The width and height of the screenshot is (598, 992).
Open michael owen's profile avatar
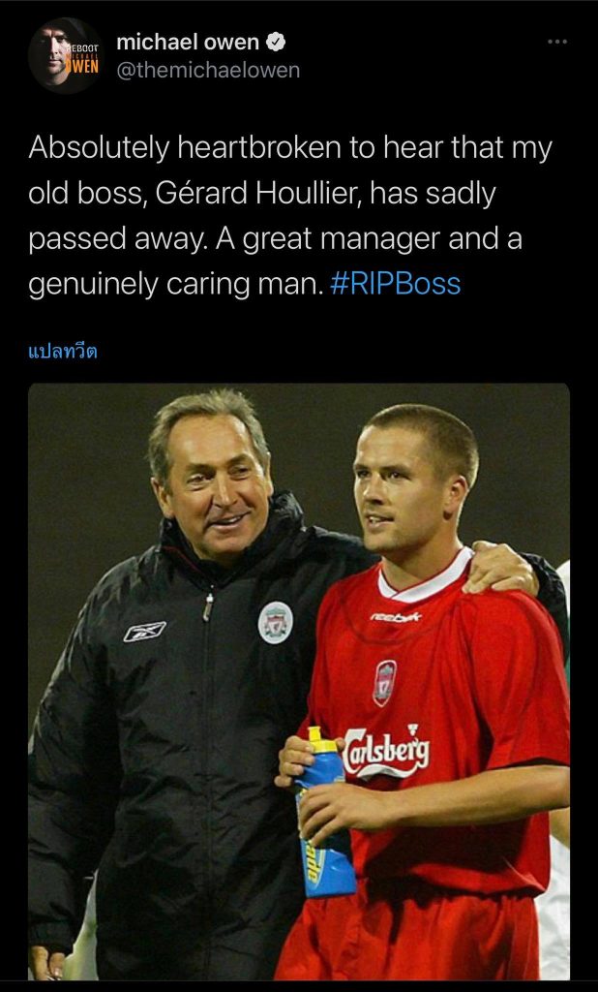point(65,56)
